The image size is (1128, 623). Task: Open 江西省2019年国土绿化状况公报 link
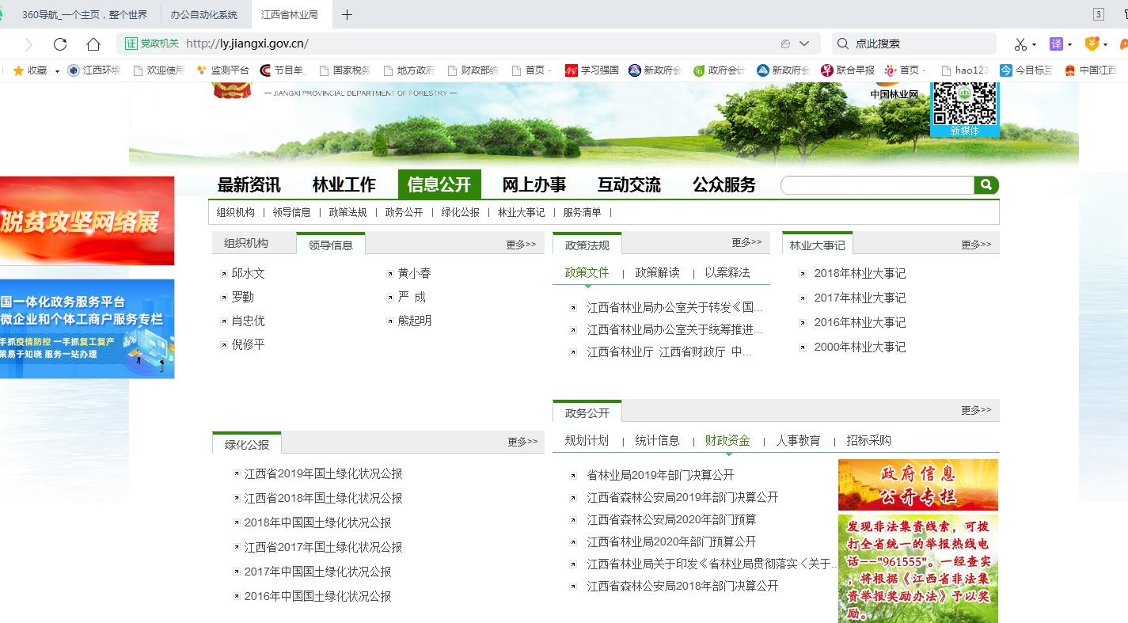pyautogui.click(x=323, y=474)
